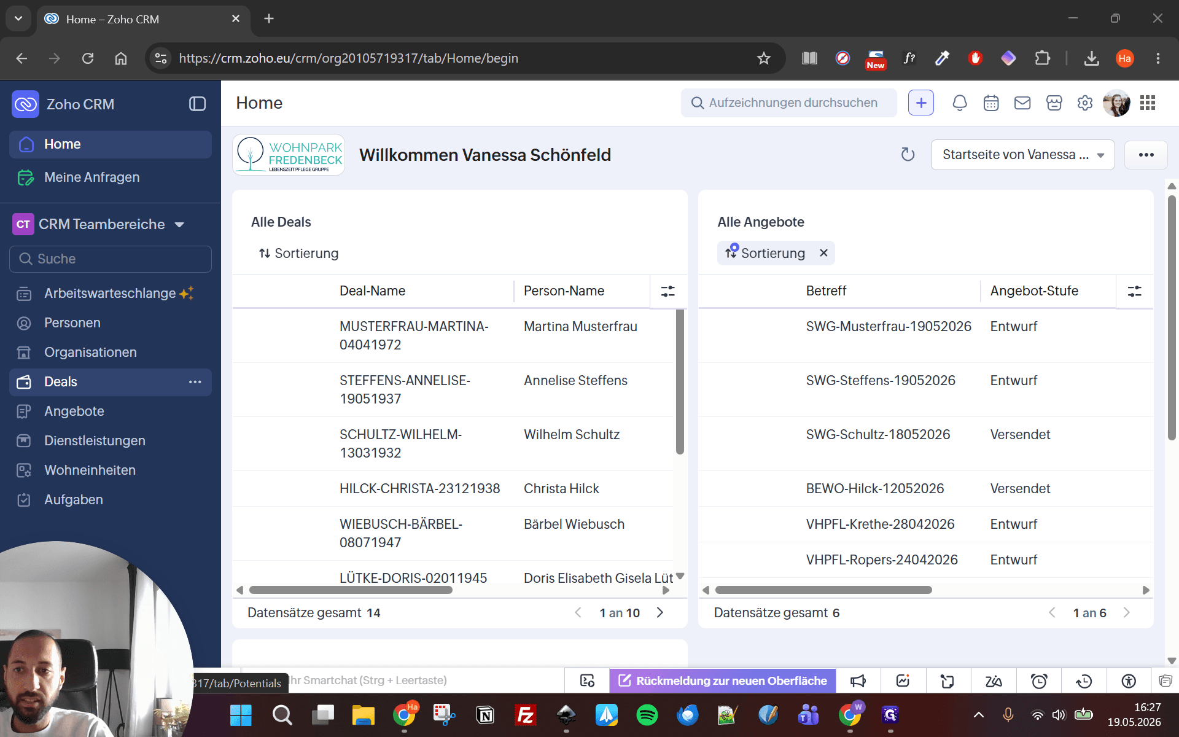Click Rückmeldung zur neuen Oberfläche button
The width and height of the screenshot is (1179, 737).
click(x=723, y=680)
